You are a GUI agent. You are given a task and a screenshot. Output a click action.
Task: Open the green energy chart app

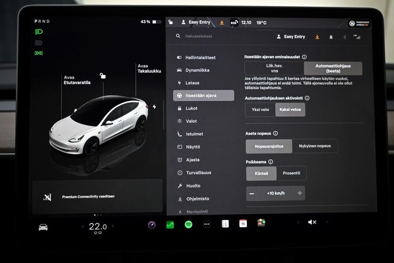(170, 224)
